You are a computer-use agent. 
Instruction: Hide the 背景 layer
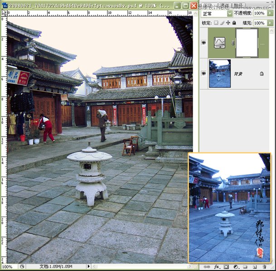point(203,73)
